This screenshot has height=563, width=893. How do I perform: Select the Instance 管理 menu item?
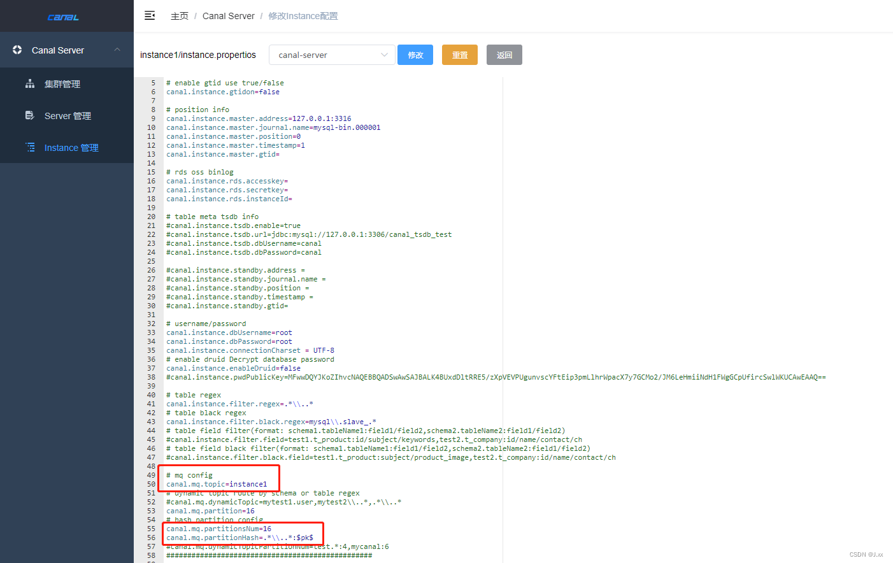pyautogui.click(x=67, y=147)
